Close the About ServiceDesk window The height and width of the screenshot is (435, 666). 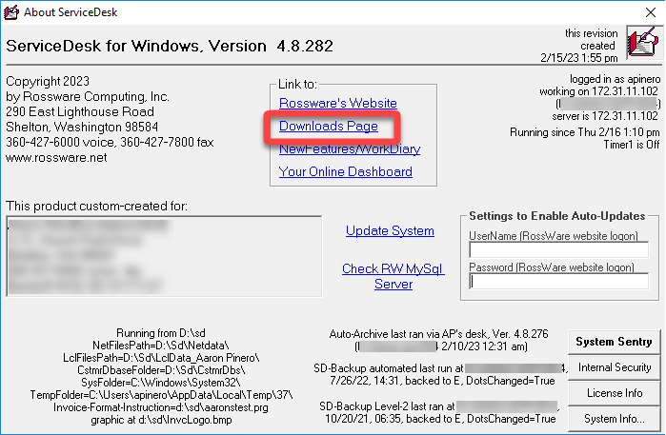[644, 11]
